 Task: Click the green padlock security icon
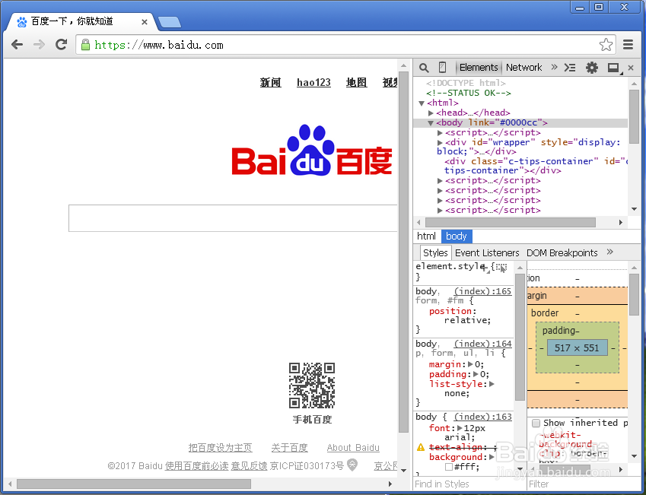(85, 44)
